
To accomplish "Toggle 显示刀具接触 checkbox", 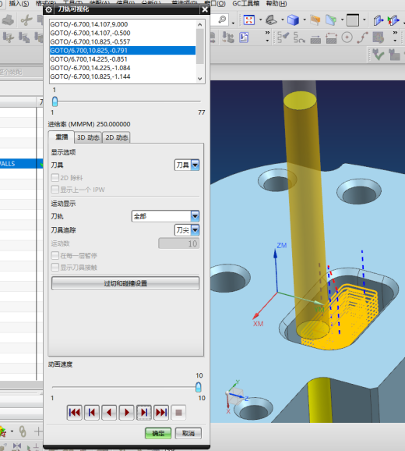I will coord(55,268).
